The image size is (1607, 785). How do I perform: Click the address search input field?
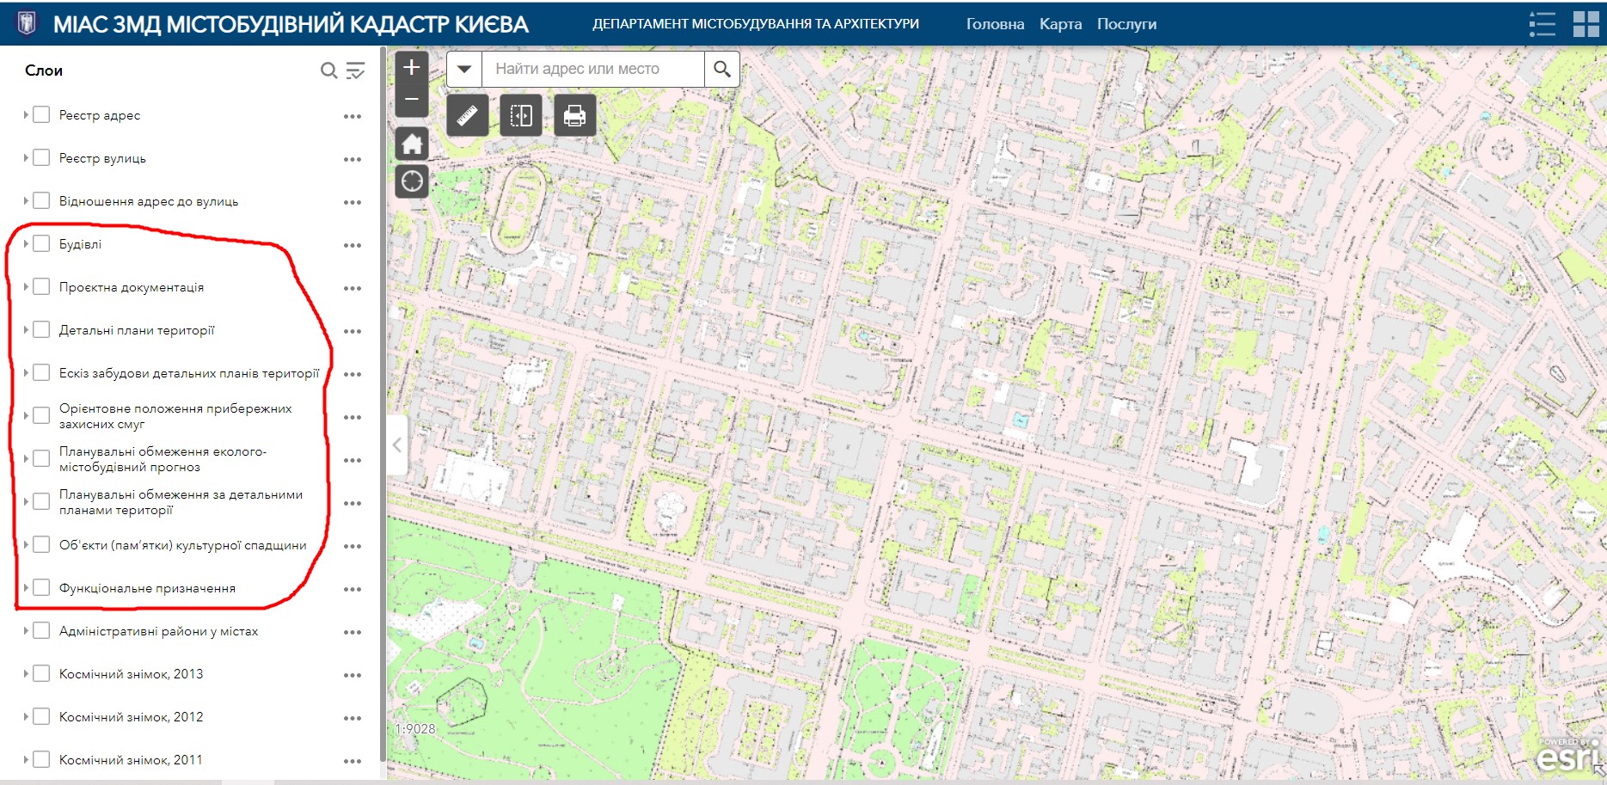(593, 69)
